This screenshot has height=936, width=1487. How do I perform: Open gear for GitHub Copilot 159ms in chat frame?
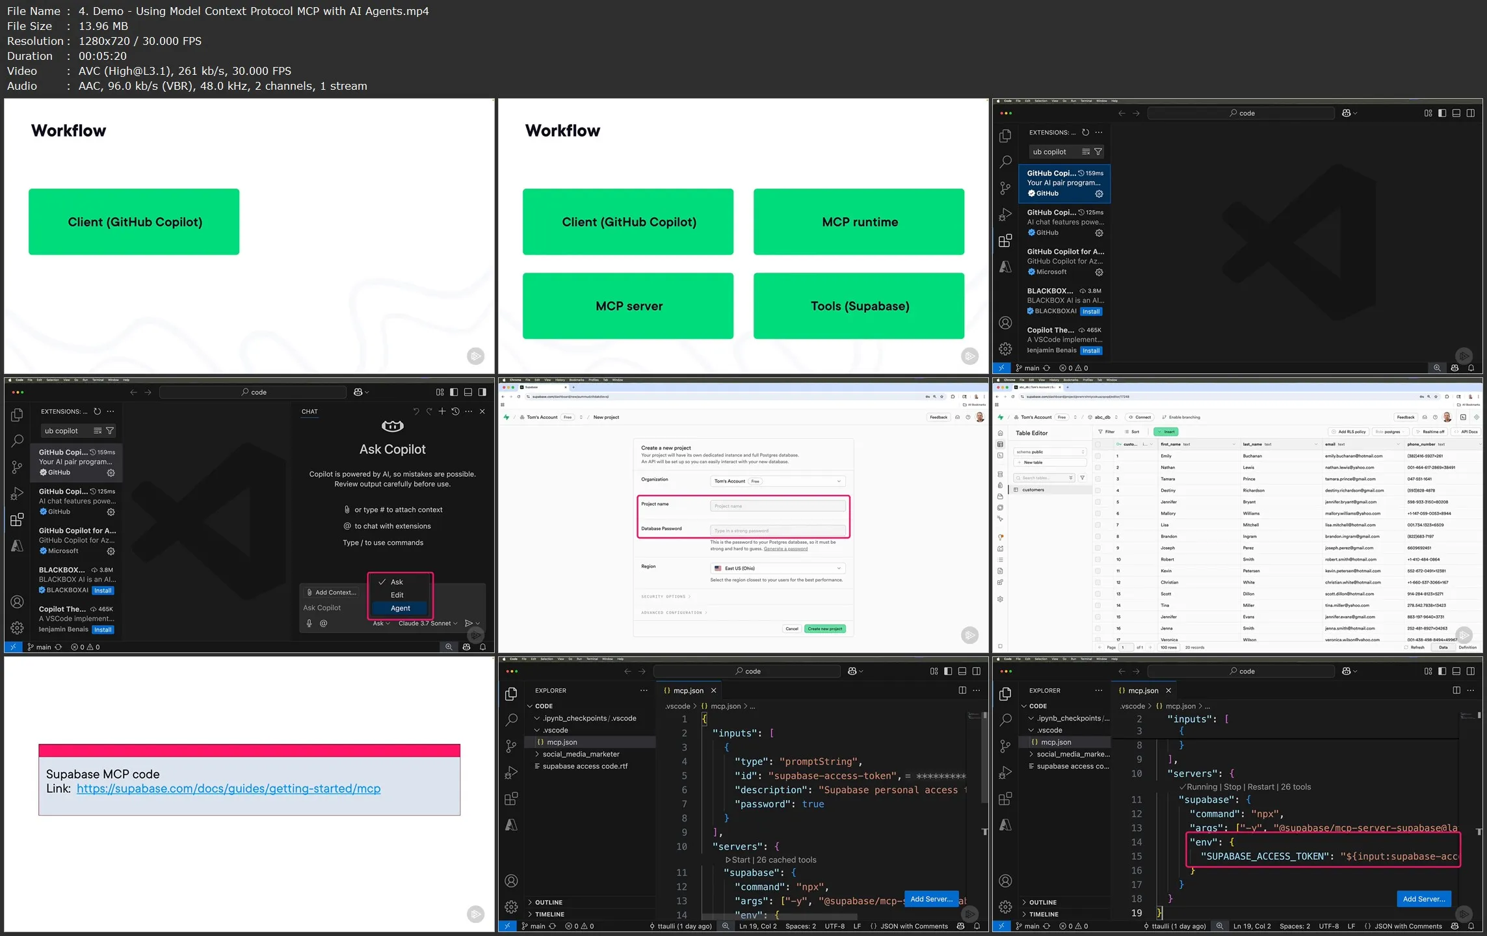click(111, 473)
